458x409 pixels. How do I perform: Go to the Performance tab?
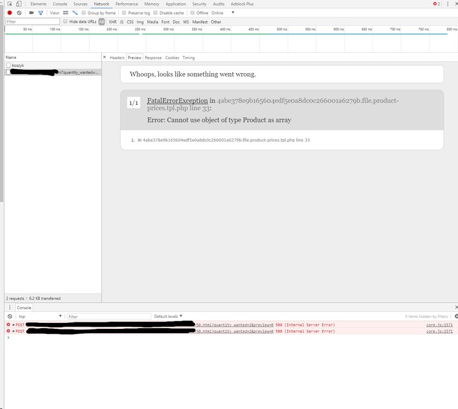126,4
